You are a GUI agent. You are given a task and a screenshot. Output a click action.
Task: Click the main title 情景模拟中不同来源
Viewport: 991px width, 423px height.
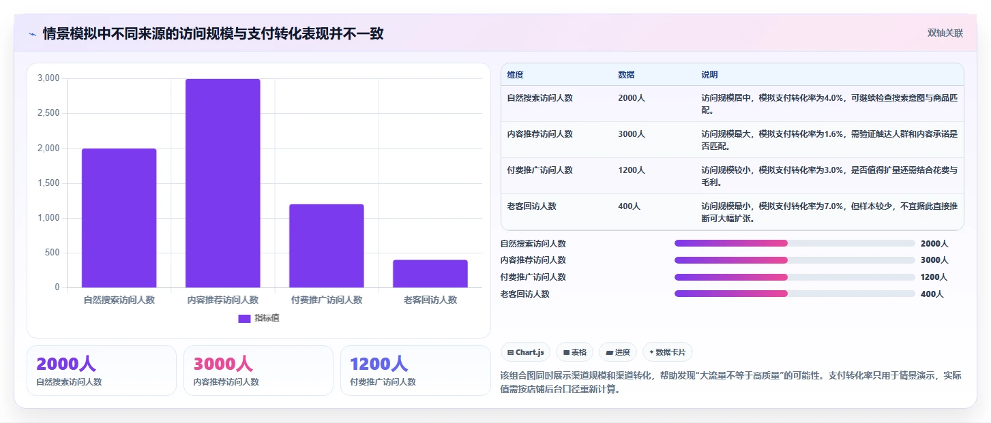[x=213, y=33]
